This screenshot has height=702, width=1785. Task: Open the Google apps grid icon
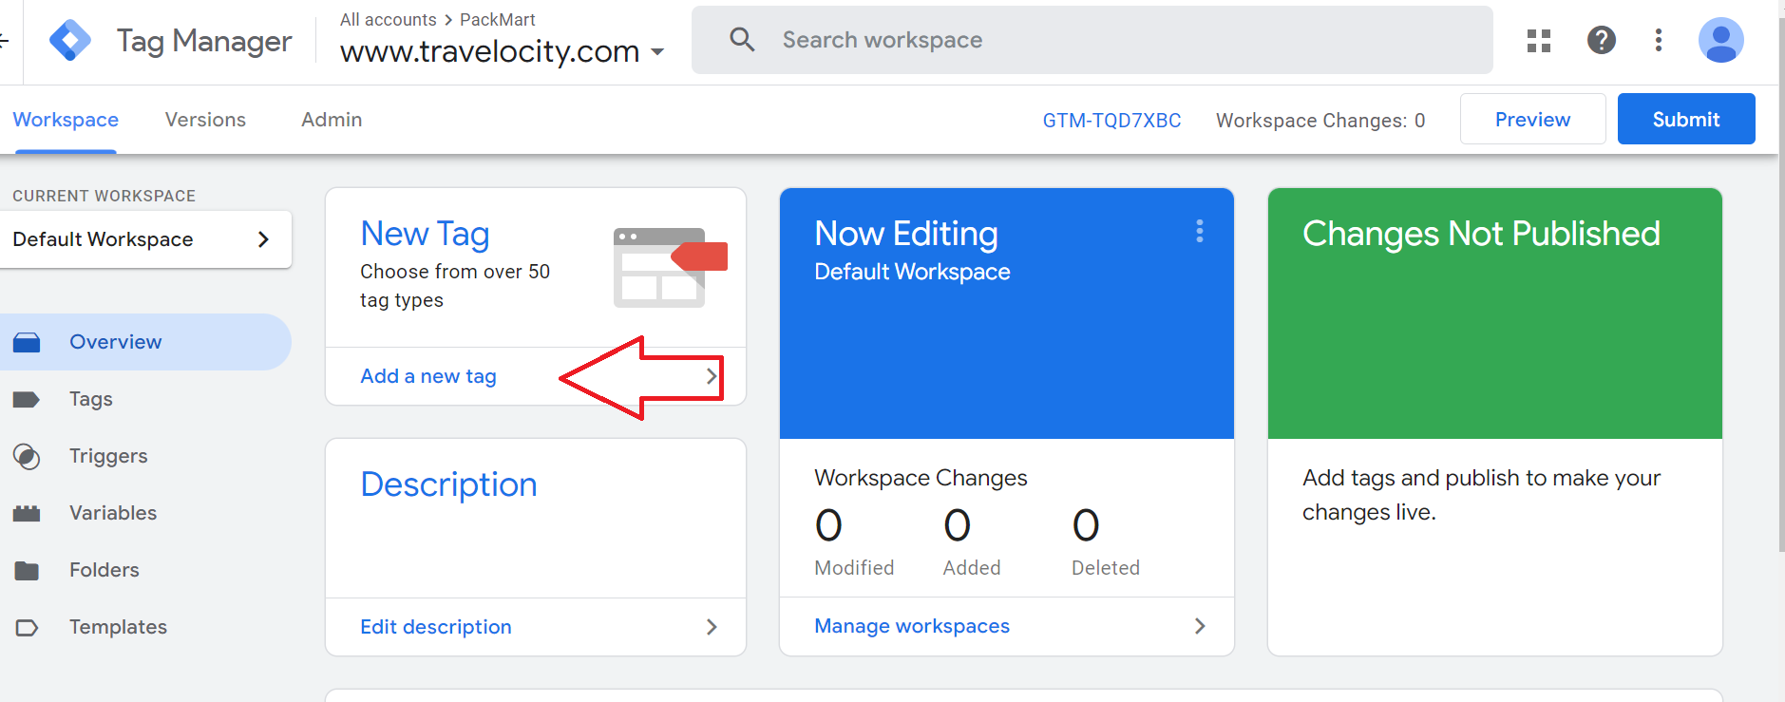pos(1539,40)
